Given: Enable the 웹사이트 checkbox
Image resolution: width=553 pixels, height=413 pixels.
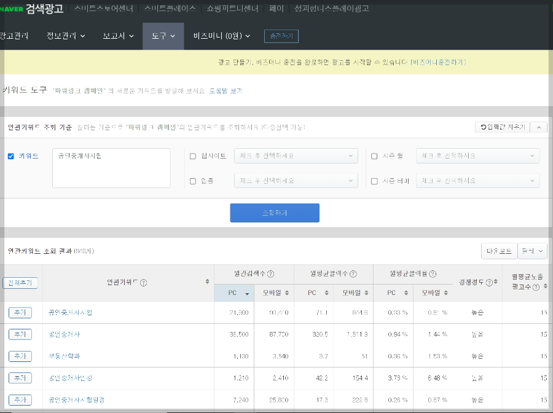Looking at the screenshot, I should [x=194, y=156].
